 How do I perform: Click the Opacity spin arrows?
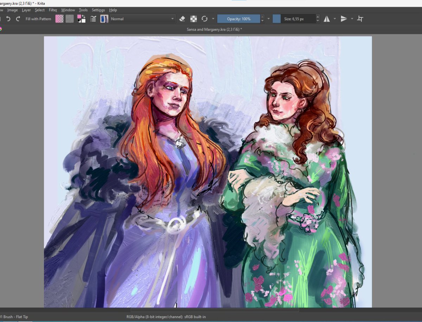tap(262, 19)
